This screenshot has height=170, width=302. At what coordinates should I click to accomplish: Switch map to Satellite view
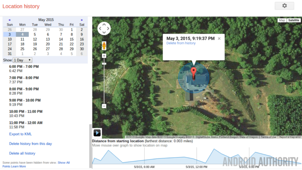coord(293,20)
